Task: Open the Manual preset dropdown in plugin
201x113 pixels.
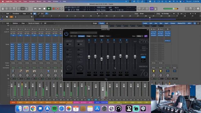Action: 84,33
